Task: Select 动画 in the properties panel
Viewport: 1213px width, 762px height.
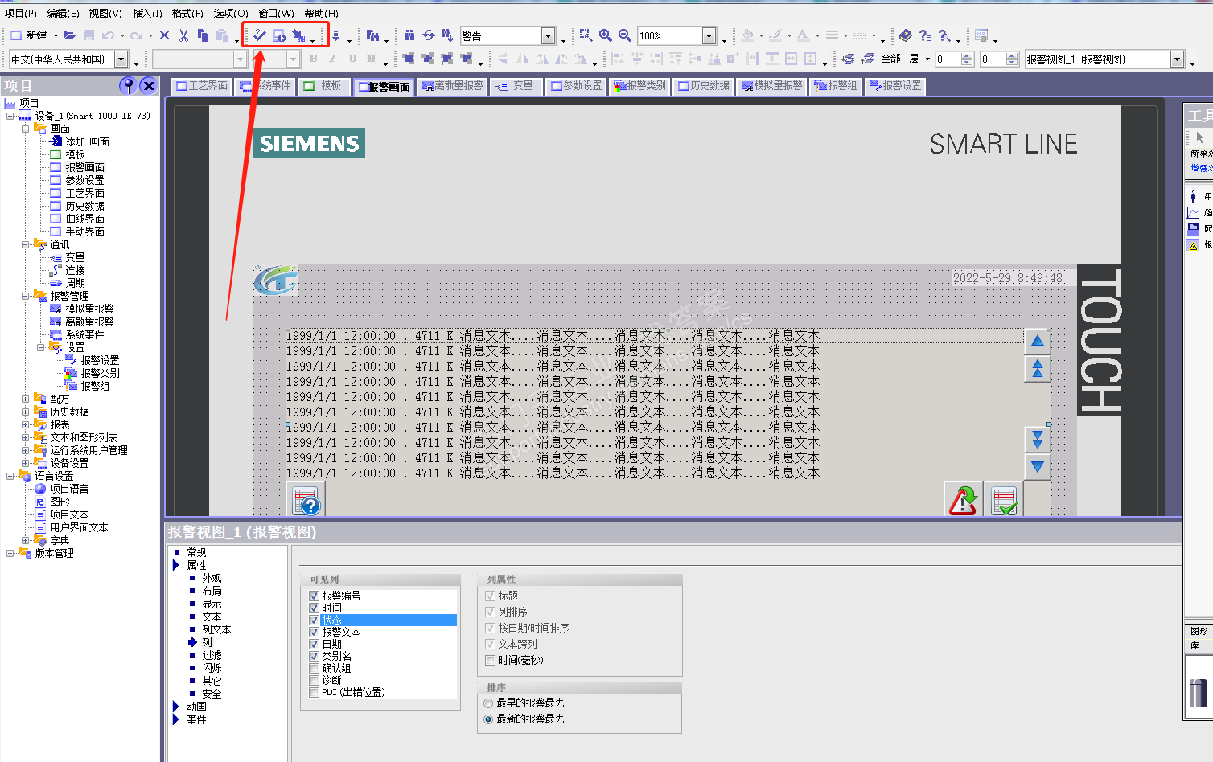Action: click(196, 707)
